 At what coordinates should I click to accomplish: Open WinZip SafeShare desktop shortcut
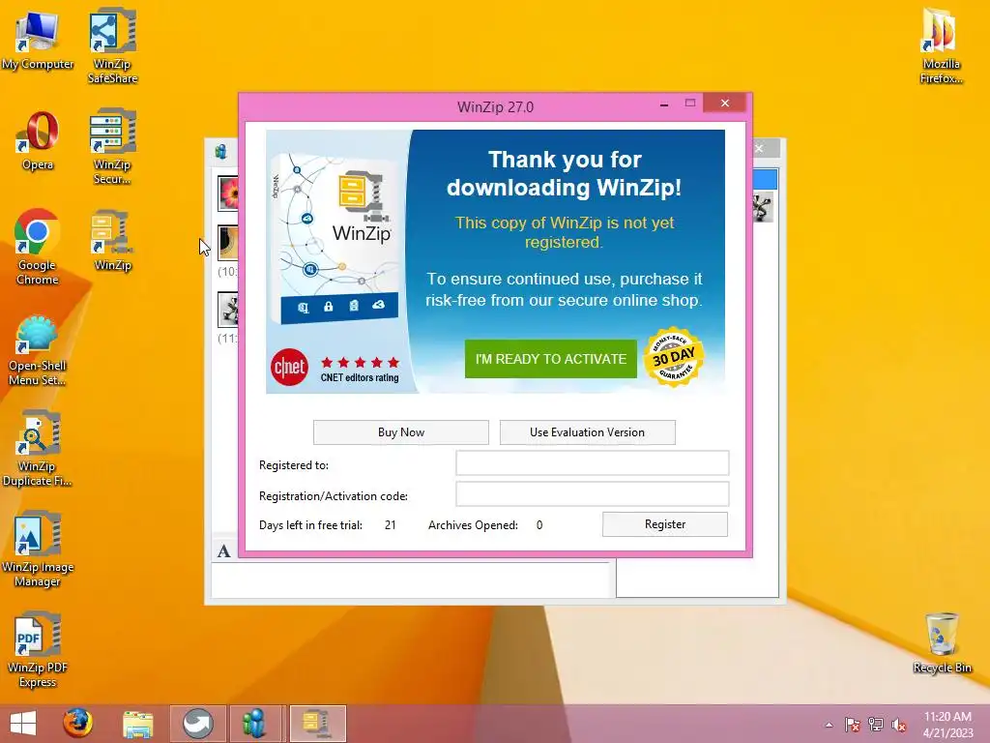(x=112, y=45)
